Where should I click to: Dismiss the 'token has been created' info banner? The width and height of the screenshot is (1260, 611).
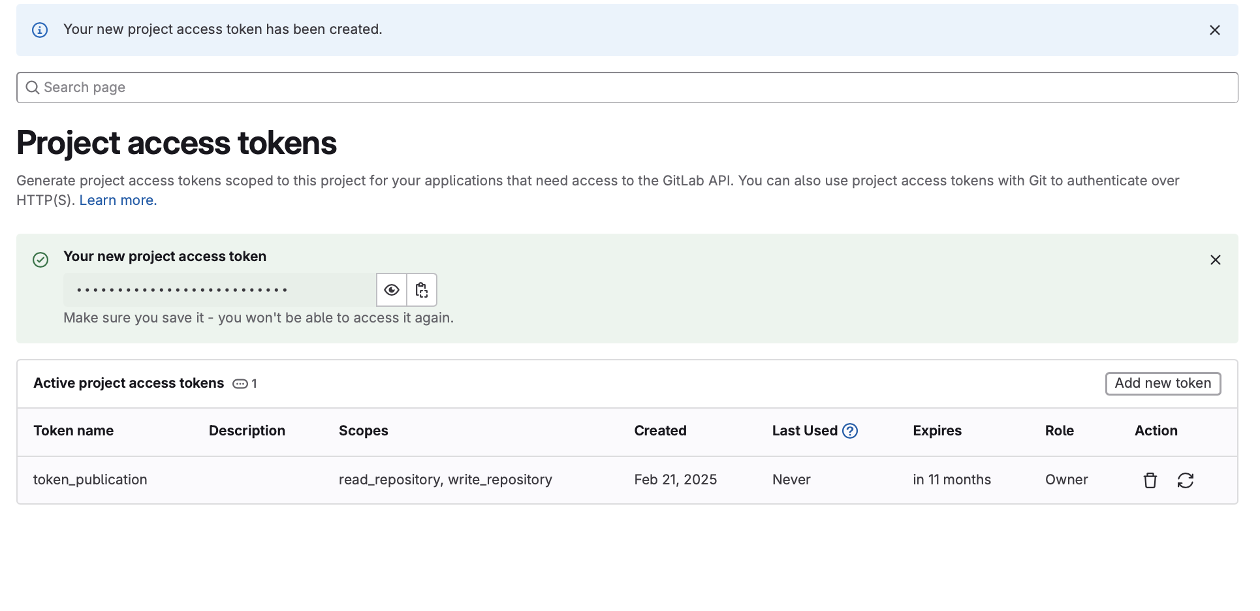(x=1214, y=30)
